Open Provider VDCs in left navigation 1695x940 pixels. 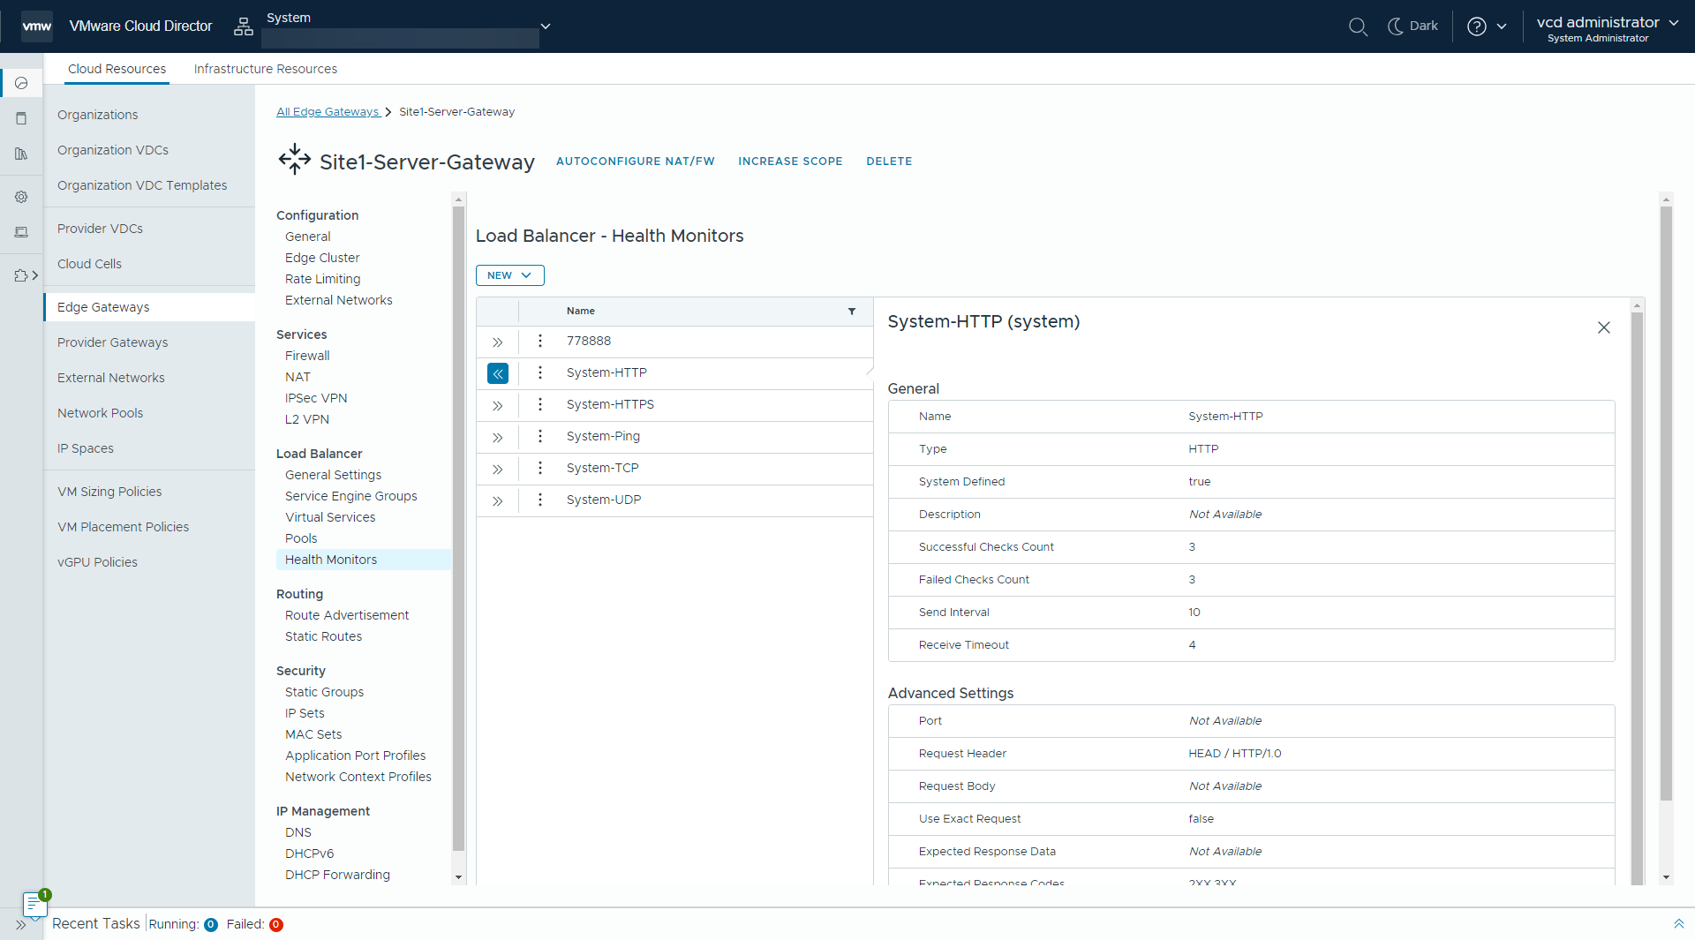point(100,229)
